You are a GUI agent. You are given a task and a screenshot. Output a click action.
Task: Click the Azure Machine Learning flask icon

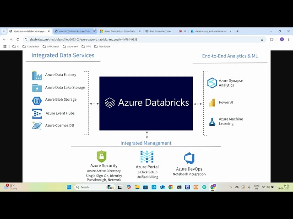(212, 122)
